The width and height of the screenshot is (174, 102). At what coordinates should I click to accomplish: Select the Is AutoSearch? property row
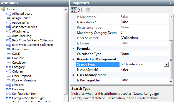click(x=122, y=69)
